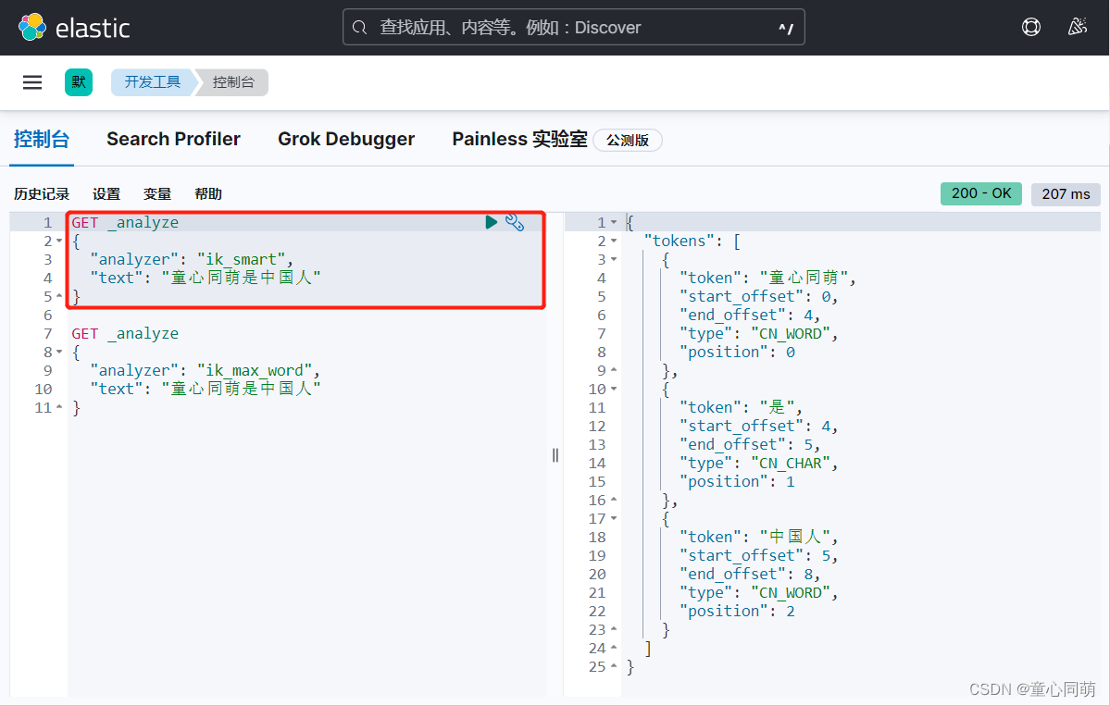Open the hamburger navigation menu
The image size is (1110, 706).
(x=32, y=82)
